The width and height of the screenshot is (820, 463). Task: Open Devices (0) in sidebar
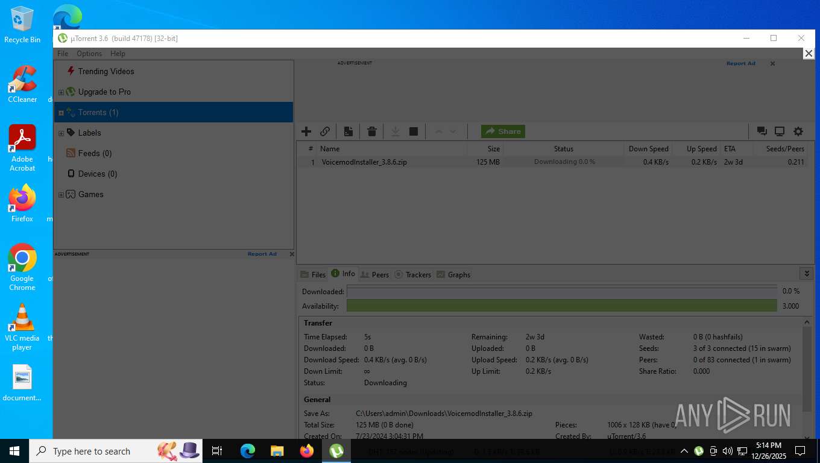tap(98, 174)
